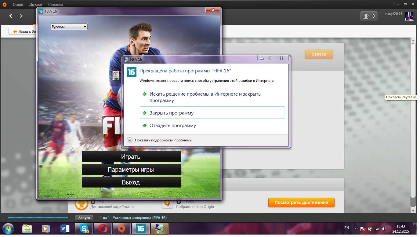Viewport: 420px width, 237px height.
Task: Open Windows Explorer from taskbar
Action: coord(27,229)
